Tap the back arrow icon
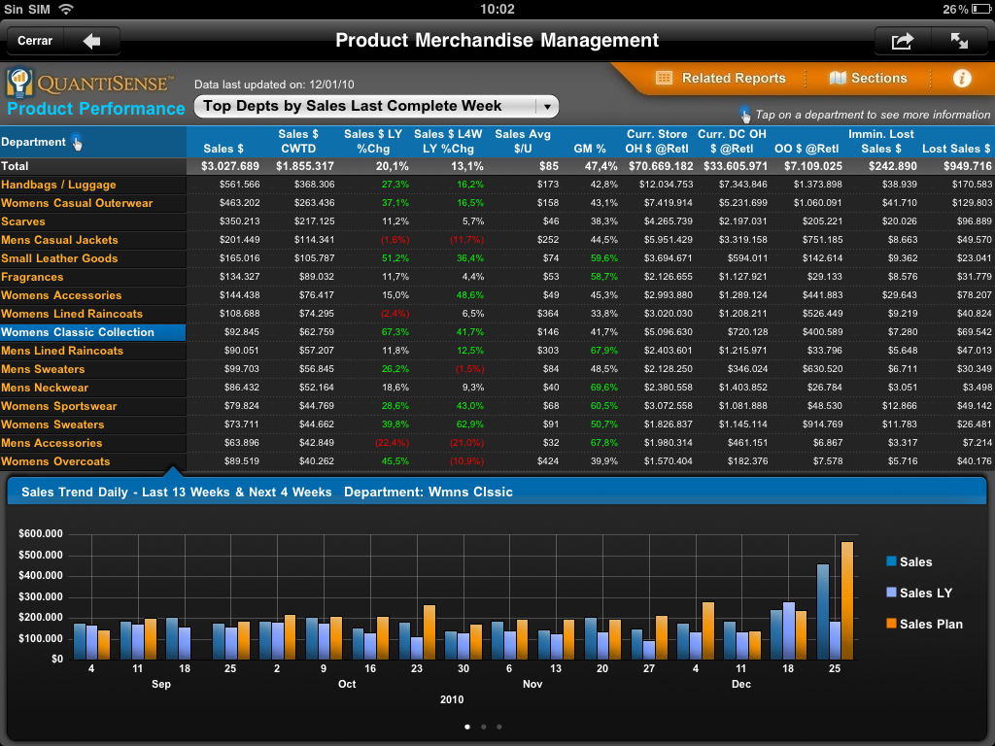Viewport: 995px width, 746px height. 92,41
